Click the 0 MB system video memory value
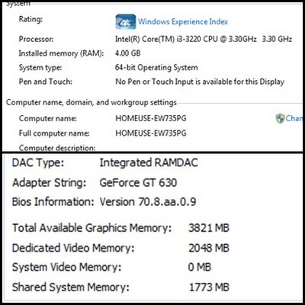The height and width of the screenshot is (305, 305). 200,268
